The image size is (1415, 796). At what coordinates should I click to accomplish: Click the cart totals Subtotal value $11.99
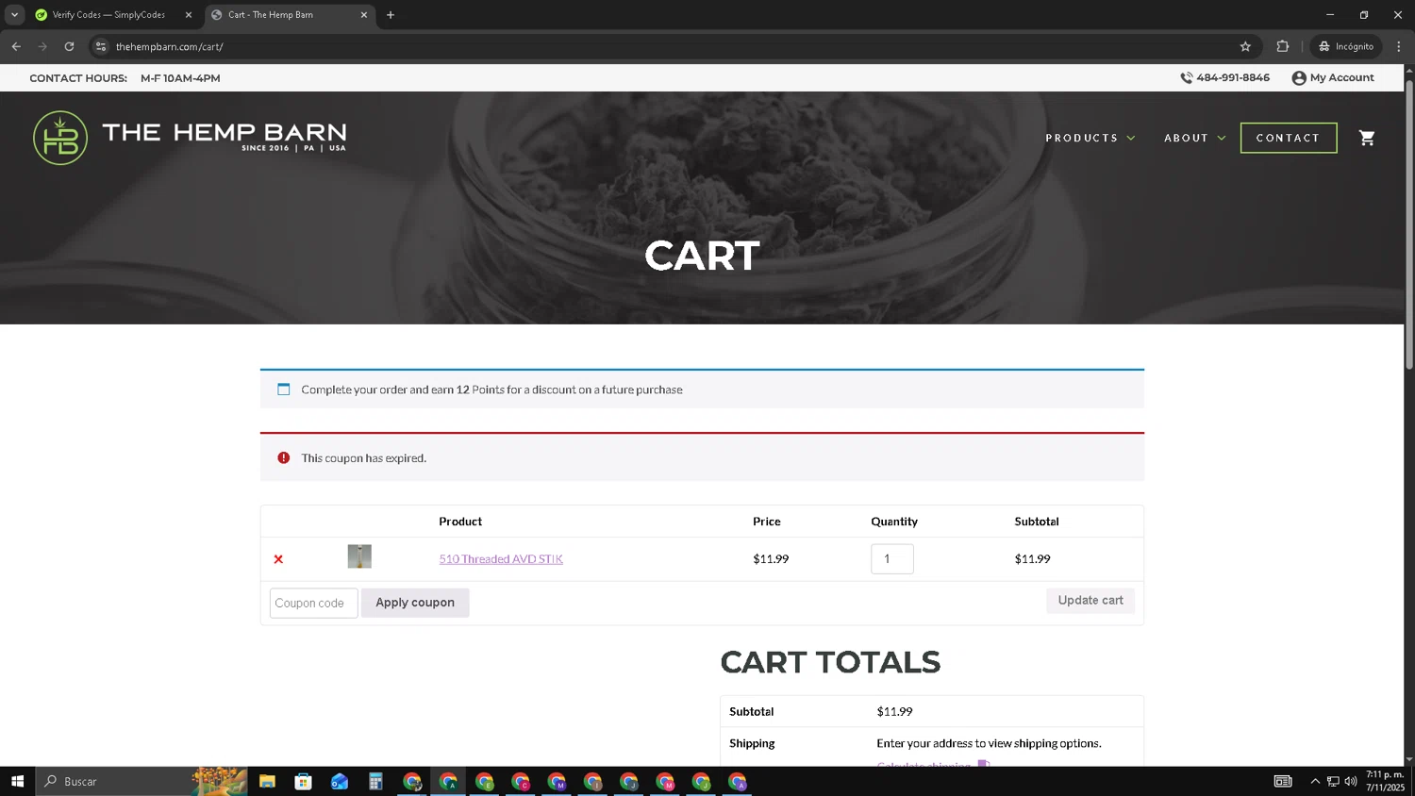click(894, 712)
